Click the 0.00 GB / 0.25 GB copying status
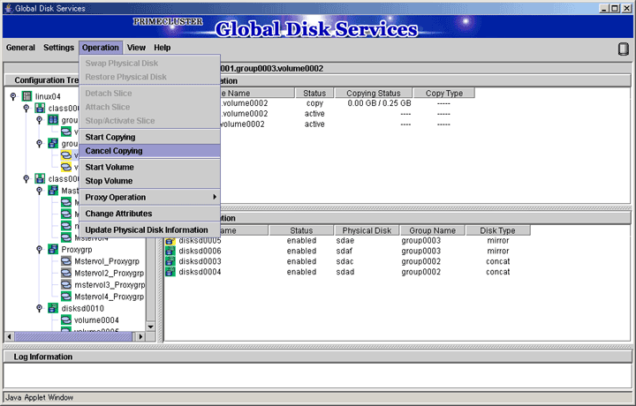Screen dimensions: 636x406 click(x=379, y=103)
